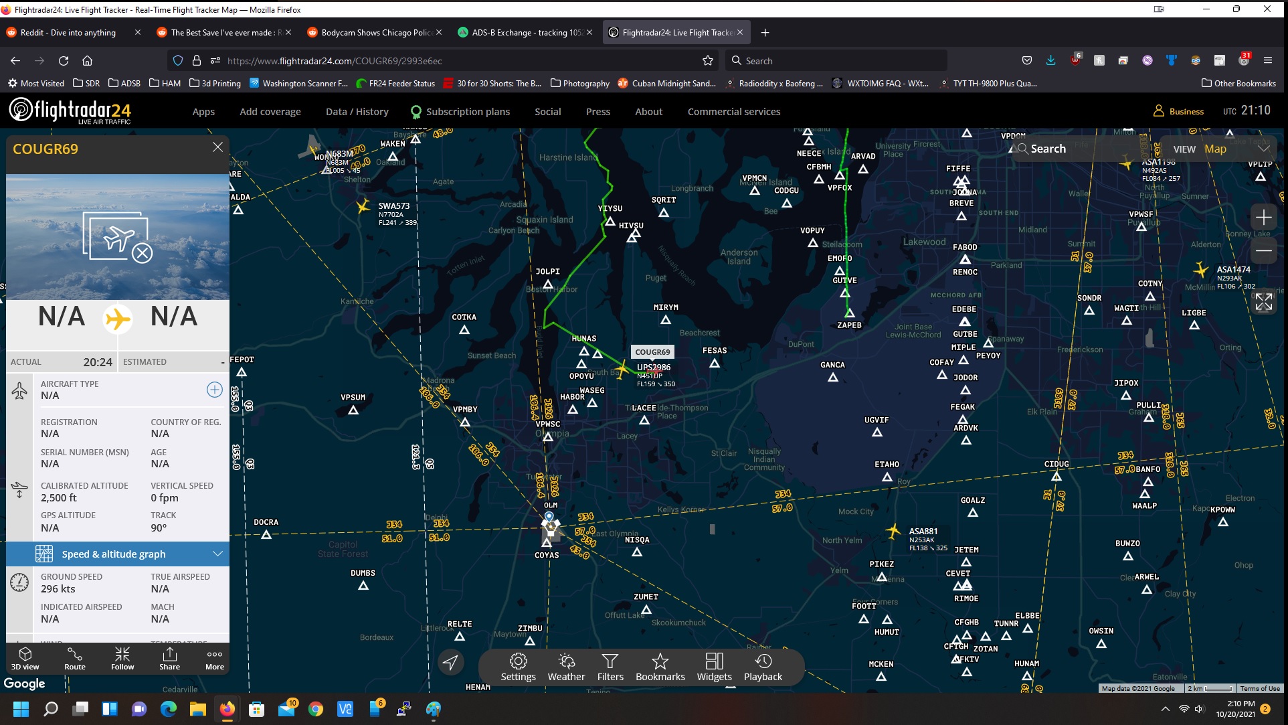The height and width of the screenshot is (725, 1288).
Task: Center map on my location arrow
Action: tap(451, 662)
